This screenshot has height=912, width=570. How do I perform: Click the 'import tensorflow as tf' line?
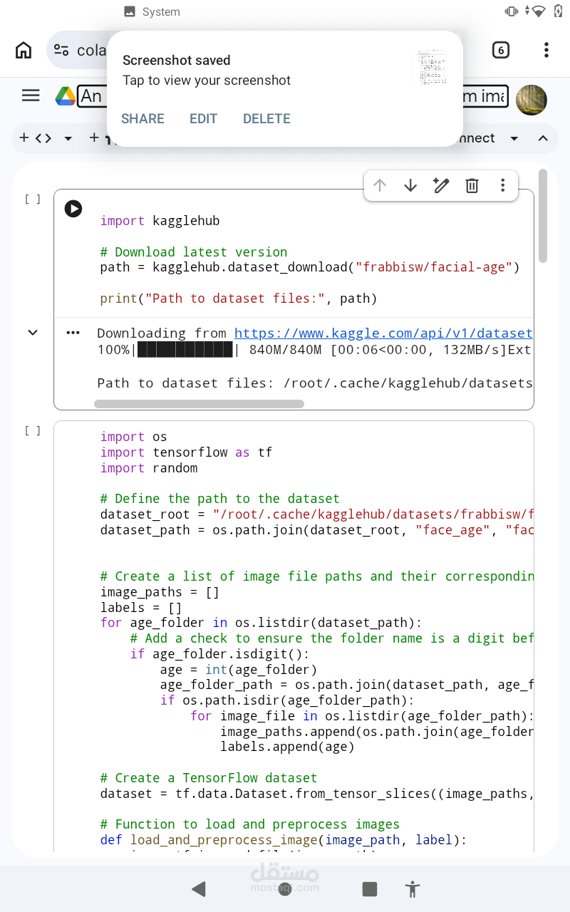186,452
